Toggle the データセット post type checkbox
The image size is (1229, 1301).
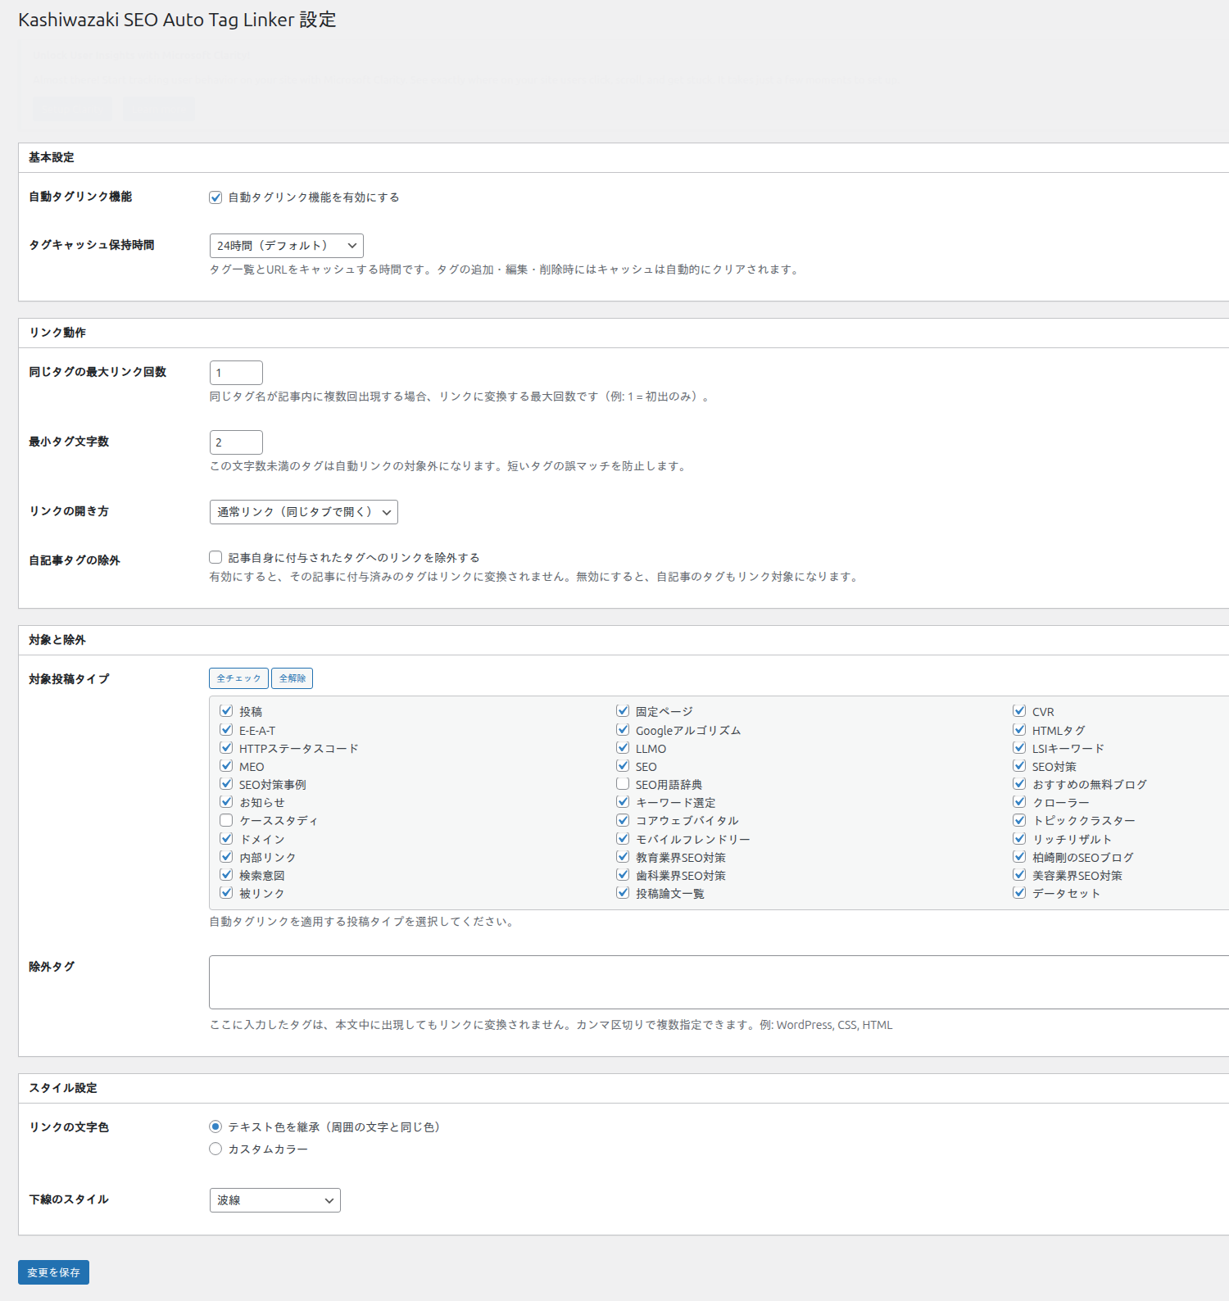1019,893
